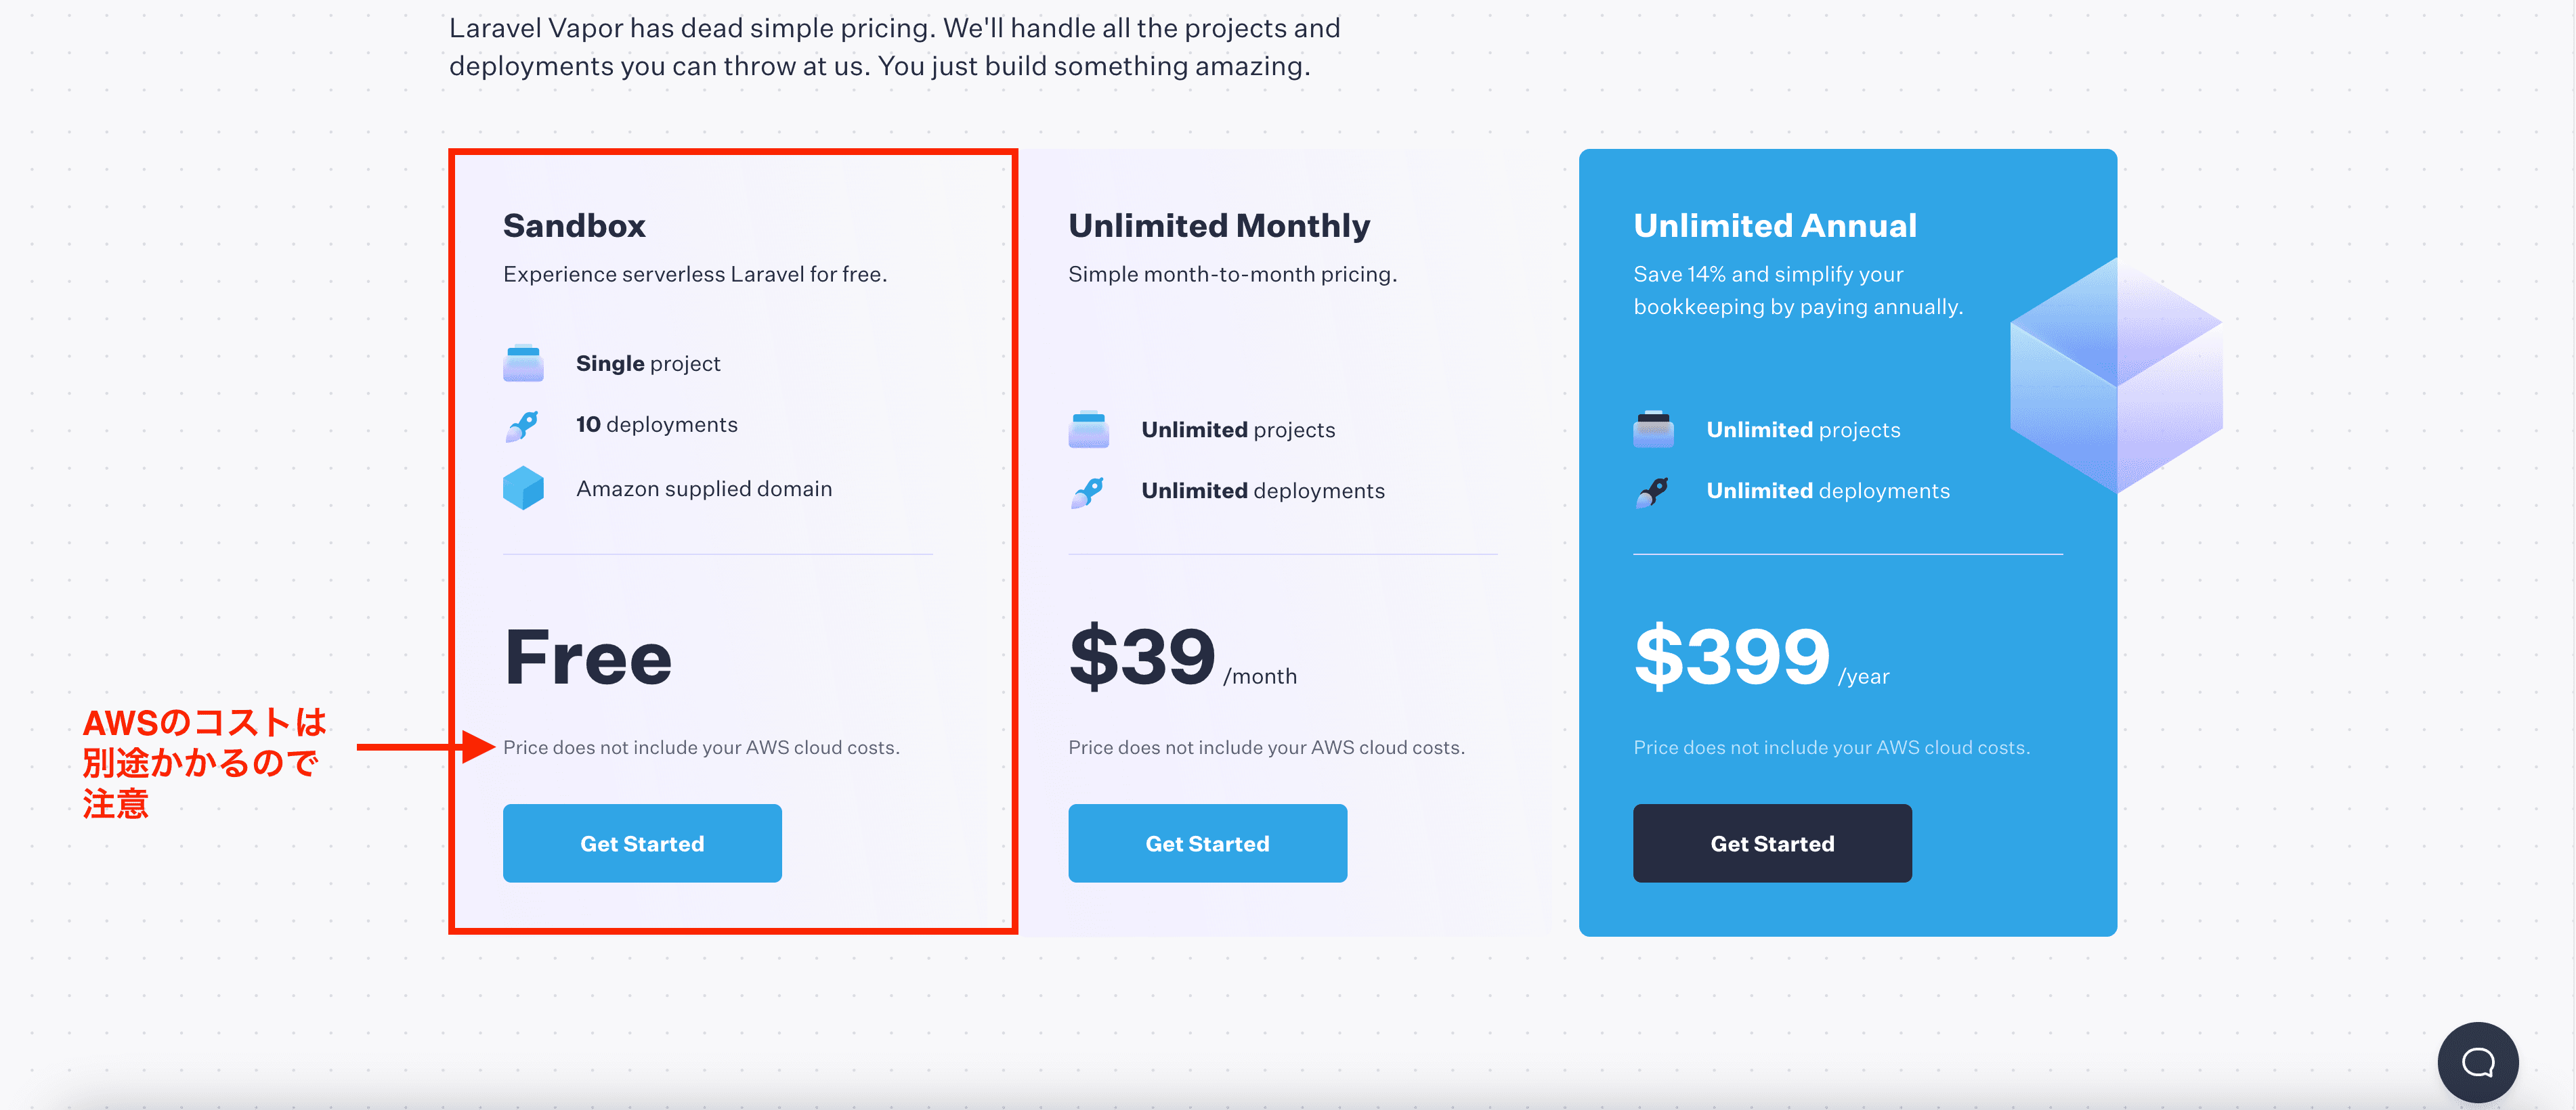Click the Amazon supplied domain text
Screen dimensions: 2576x1110
(704, 489)
